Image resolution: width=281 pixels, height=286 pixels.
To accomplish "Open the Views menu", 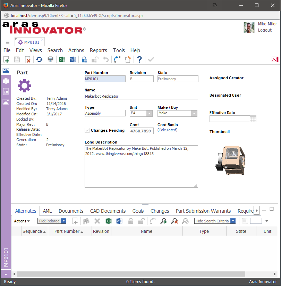I will [36, 50].
